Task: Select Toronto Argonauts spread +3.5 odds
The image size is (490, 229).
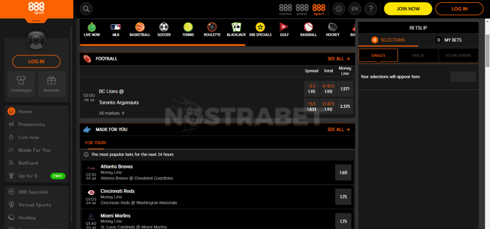Action: [311, 106]
